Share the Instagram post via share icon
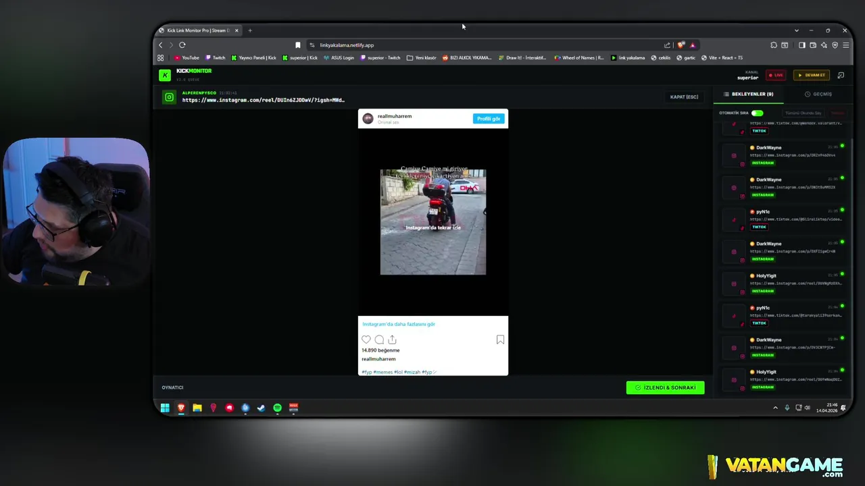865x486 pixels. [x=392, y=340]
